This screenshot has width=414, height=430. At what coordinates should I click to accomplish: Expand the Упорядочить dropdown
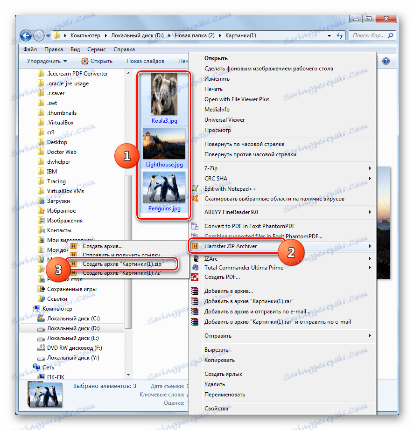(x=47, y=61)
